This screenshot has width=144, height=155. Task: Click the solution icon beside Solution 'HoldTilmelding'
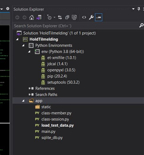(x=19, y=33)
